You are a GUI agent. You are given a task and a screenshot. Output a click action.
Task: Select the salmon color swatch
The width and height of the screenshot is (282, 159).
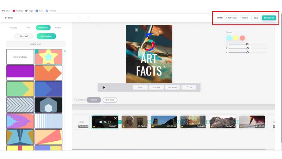[242, 38]
